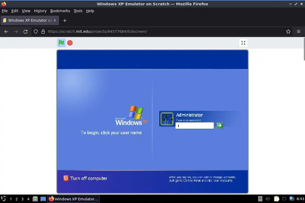Click the 'Type your password' label

point(188,120)
